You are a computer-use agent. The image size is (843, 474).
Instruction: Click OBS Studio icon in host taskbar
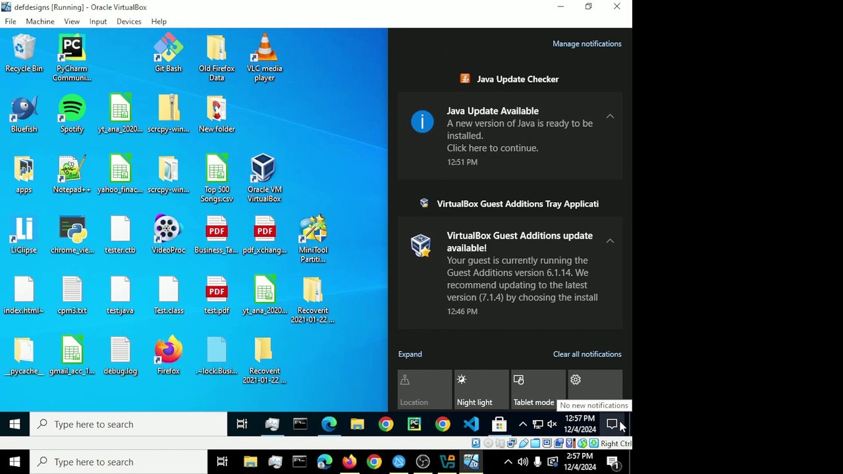coord(423,462)
